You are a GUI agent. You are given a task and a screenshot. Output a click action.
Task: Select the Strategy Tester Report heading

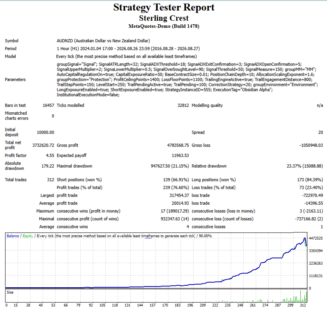(164, 7)
